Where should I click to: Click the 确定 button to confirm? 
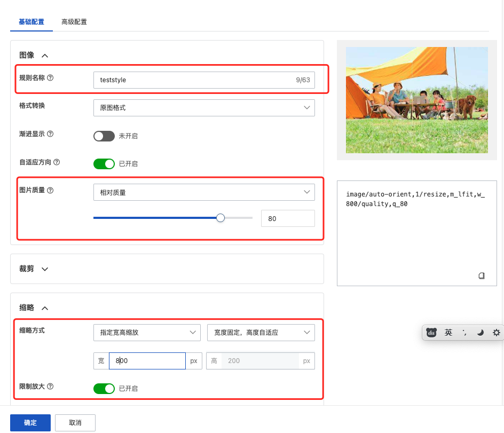pyautogui.click(x=30, y=423)
